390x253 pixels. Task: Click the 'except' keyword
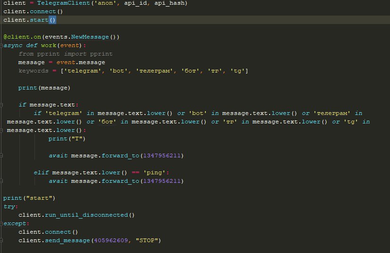pyautogui.click(x=15, y=223)
